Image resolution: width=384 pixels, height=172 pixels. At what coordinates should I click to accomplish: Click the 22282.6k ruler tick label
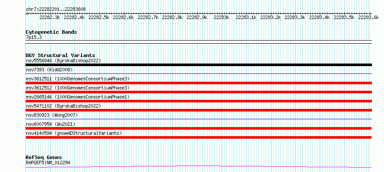(123, 17)
